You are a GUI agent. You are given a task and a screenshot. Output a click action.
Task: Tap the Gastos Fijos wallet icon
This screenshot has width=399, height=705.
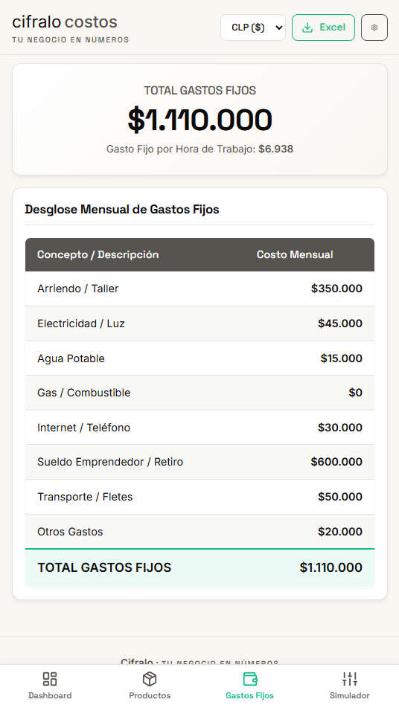[x=249, y=678]
